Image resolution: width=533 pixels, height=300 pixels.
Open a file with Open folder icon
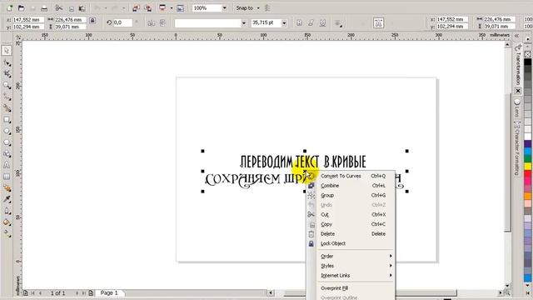(x=21, y=7)
